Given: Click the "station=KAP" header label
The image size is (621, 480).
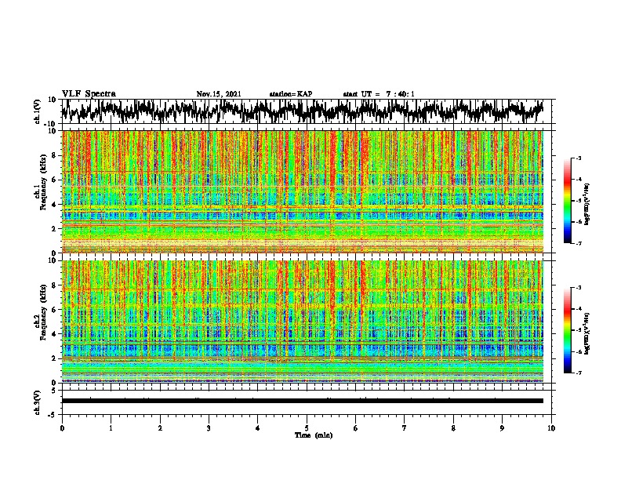Looking at the screenshot, I should [x=291, y=94].
